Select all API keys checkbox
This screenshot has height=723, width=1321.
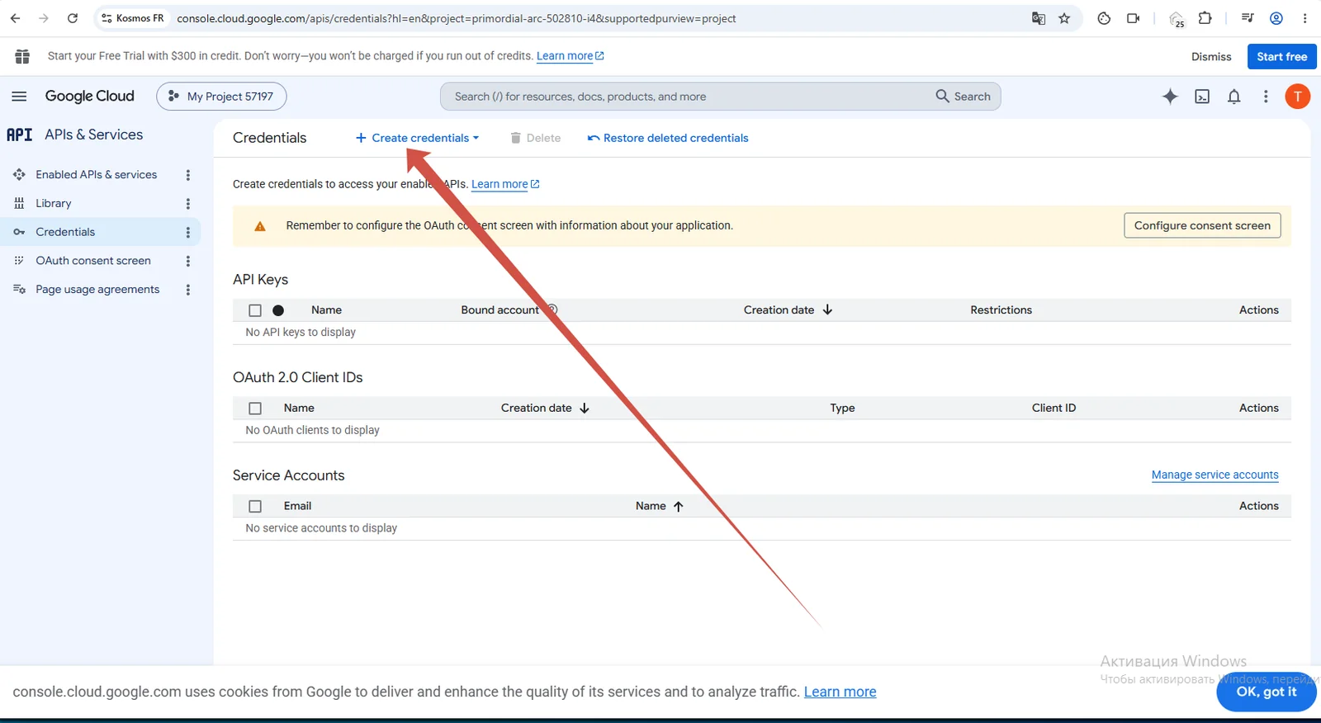tap(255, 310)
